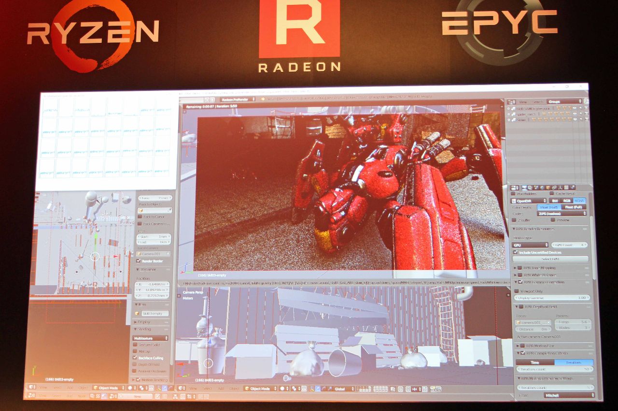Enable Matcap checkbox

pyautogui.click(x=135, y=351)
